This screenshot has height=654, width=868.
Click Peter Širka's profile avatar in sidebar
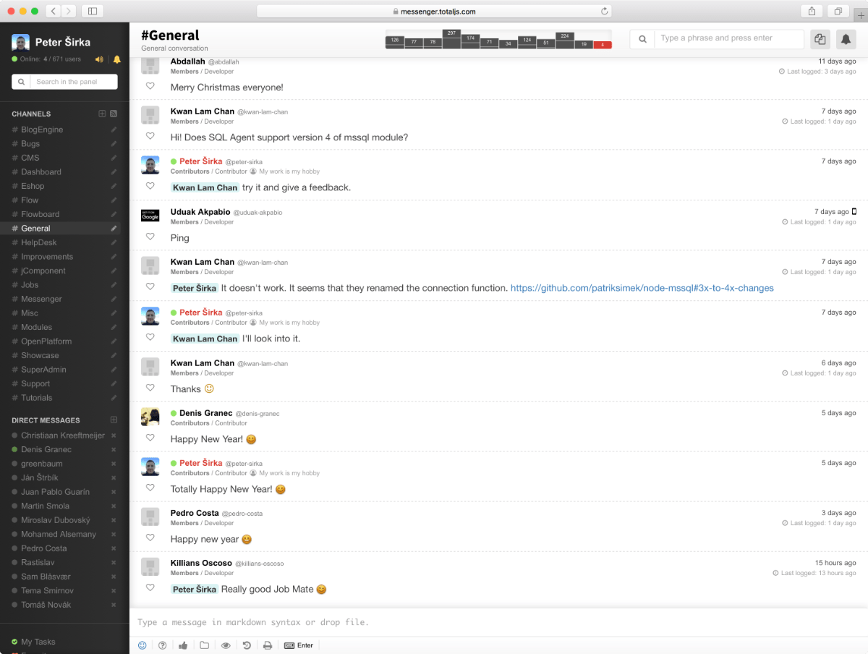pos(20,43)
